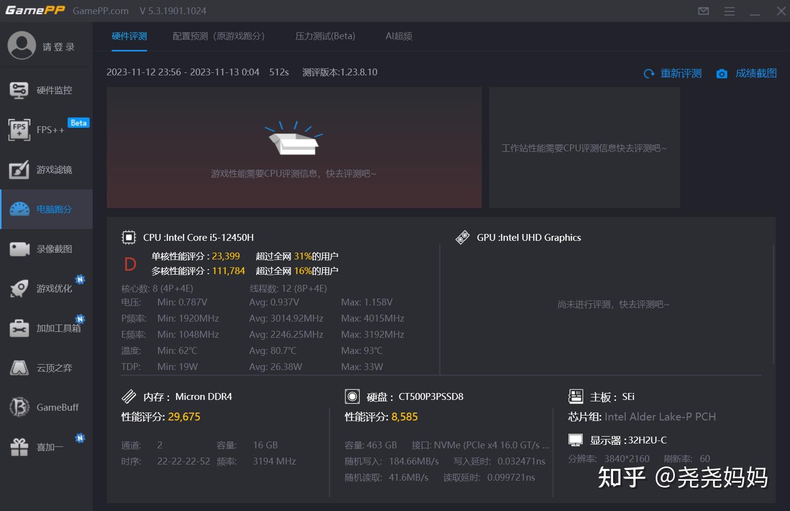Click the 线程数: 12 (8P+4E) text
Screen dimensions: 790x511
(x=288, y=288)
